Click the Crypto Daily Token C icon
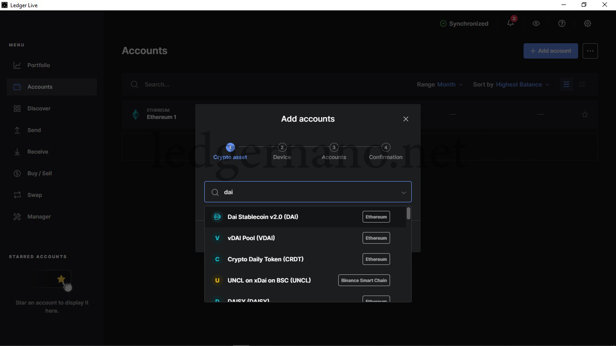Image resolution: width=616 pixels, height=346 pixels. [x=217, y=259]
